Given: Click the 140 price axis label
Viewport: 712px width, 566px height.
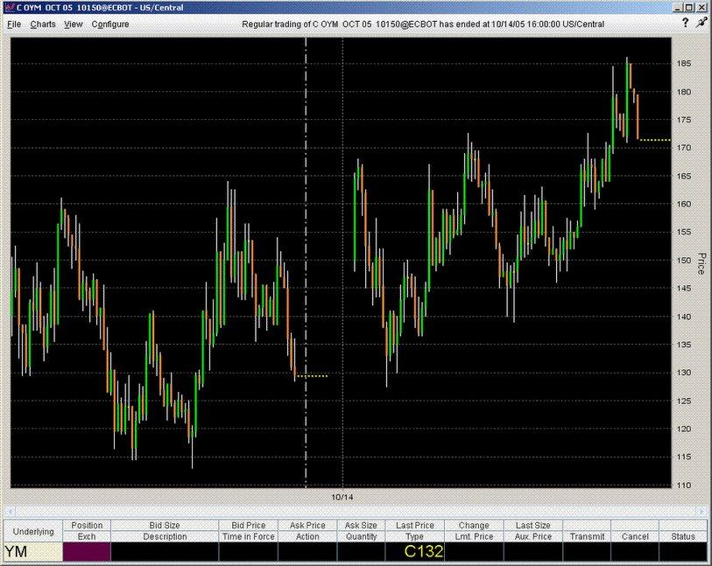Looking at the screenshot, I should tap(684, 317).
